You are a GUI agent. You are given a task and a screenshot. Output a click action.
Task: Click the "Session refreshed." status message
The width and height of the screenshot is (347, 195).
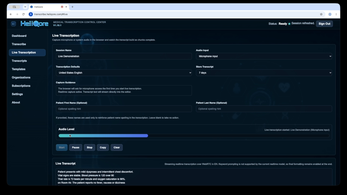(x=303, y=23)
